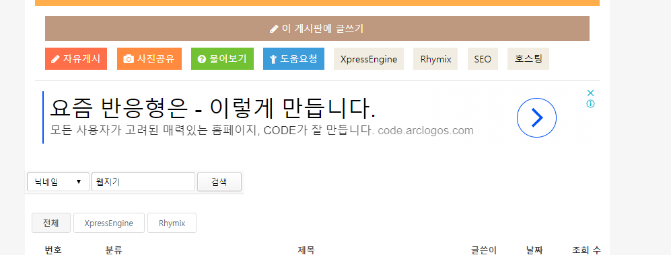Close the advertisement with X icon
Image resolution: width=671 pixels, height=255 pixels.
point(590,93)
